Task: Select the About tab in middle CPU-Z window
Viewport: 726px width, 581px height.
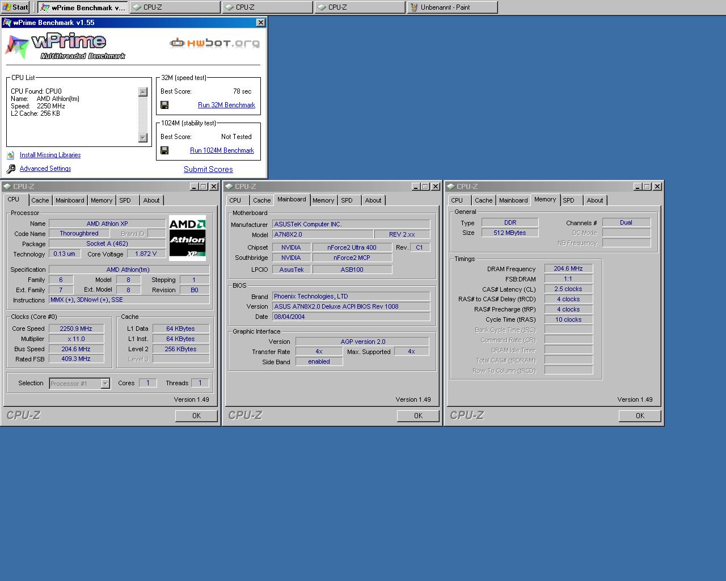Action: (373, 200)
